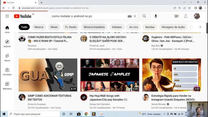This screenshot has height=117, width=208.
Task: Select the Música brasileira filter chip
Action: (94, 27)
